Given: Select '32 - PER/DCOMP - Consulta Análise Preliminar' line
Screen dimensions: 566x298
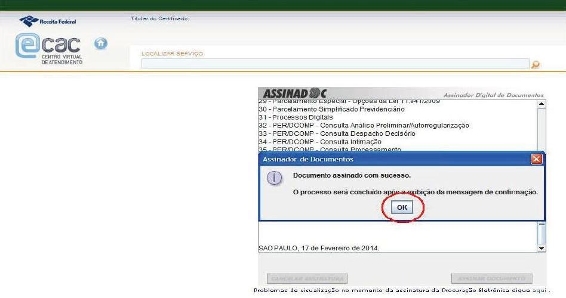Looking at the screenshot, I should 364,125.
